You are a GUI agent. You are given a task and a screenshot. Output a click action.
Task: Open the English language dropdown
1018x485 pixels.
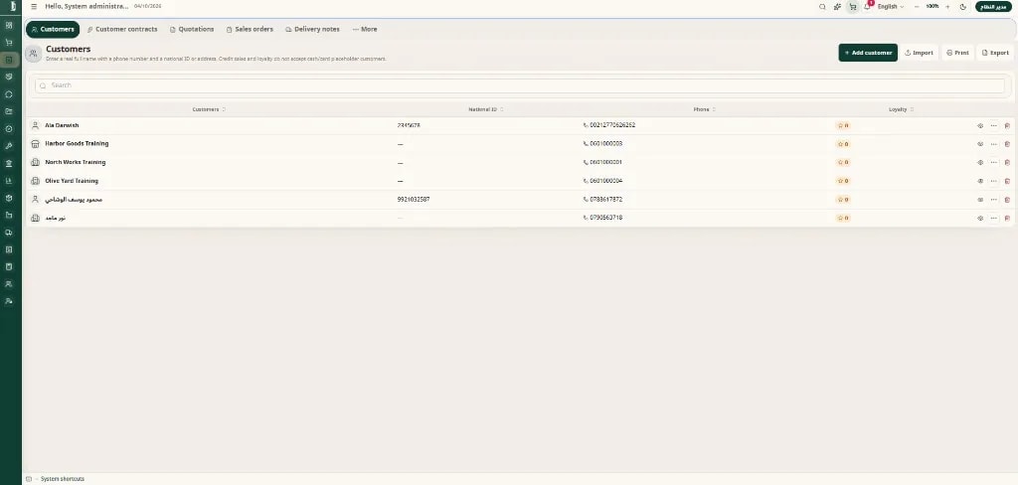pos(890,7)
